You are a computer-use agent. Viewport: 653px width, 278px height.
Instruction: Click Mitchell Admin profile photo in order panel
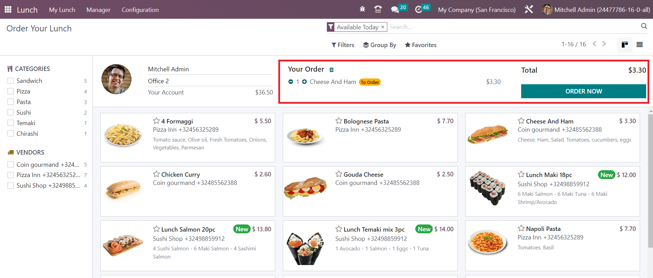116,79
